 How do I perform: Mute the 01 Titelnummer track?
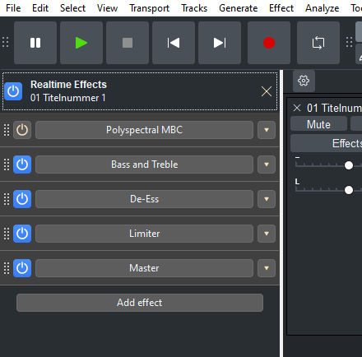pos(318,124)
